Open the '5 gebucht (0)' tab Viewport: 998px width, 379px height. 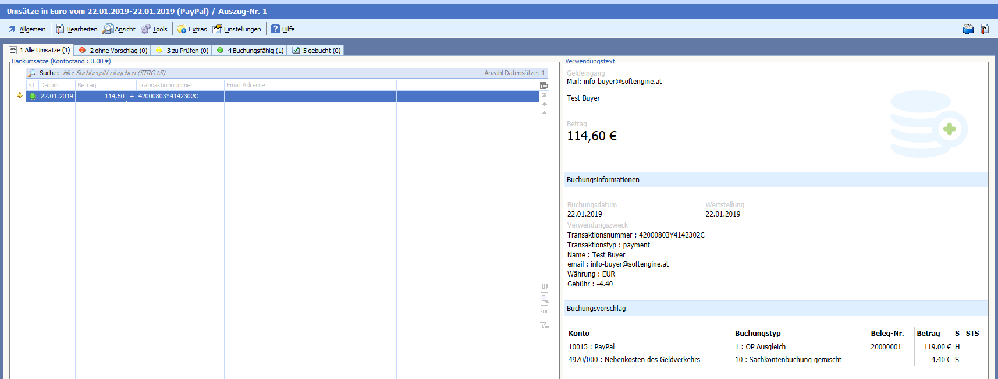(x=317, y=51)
